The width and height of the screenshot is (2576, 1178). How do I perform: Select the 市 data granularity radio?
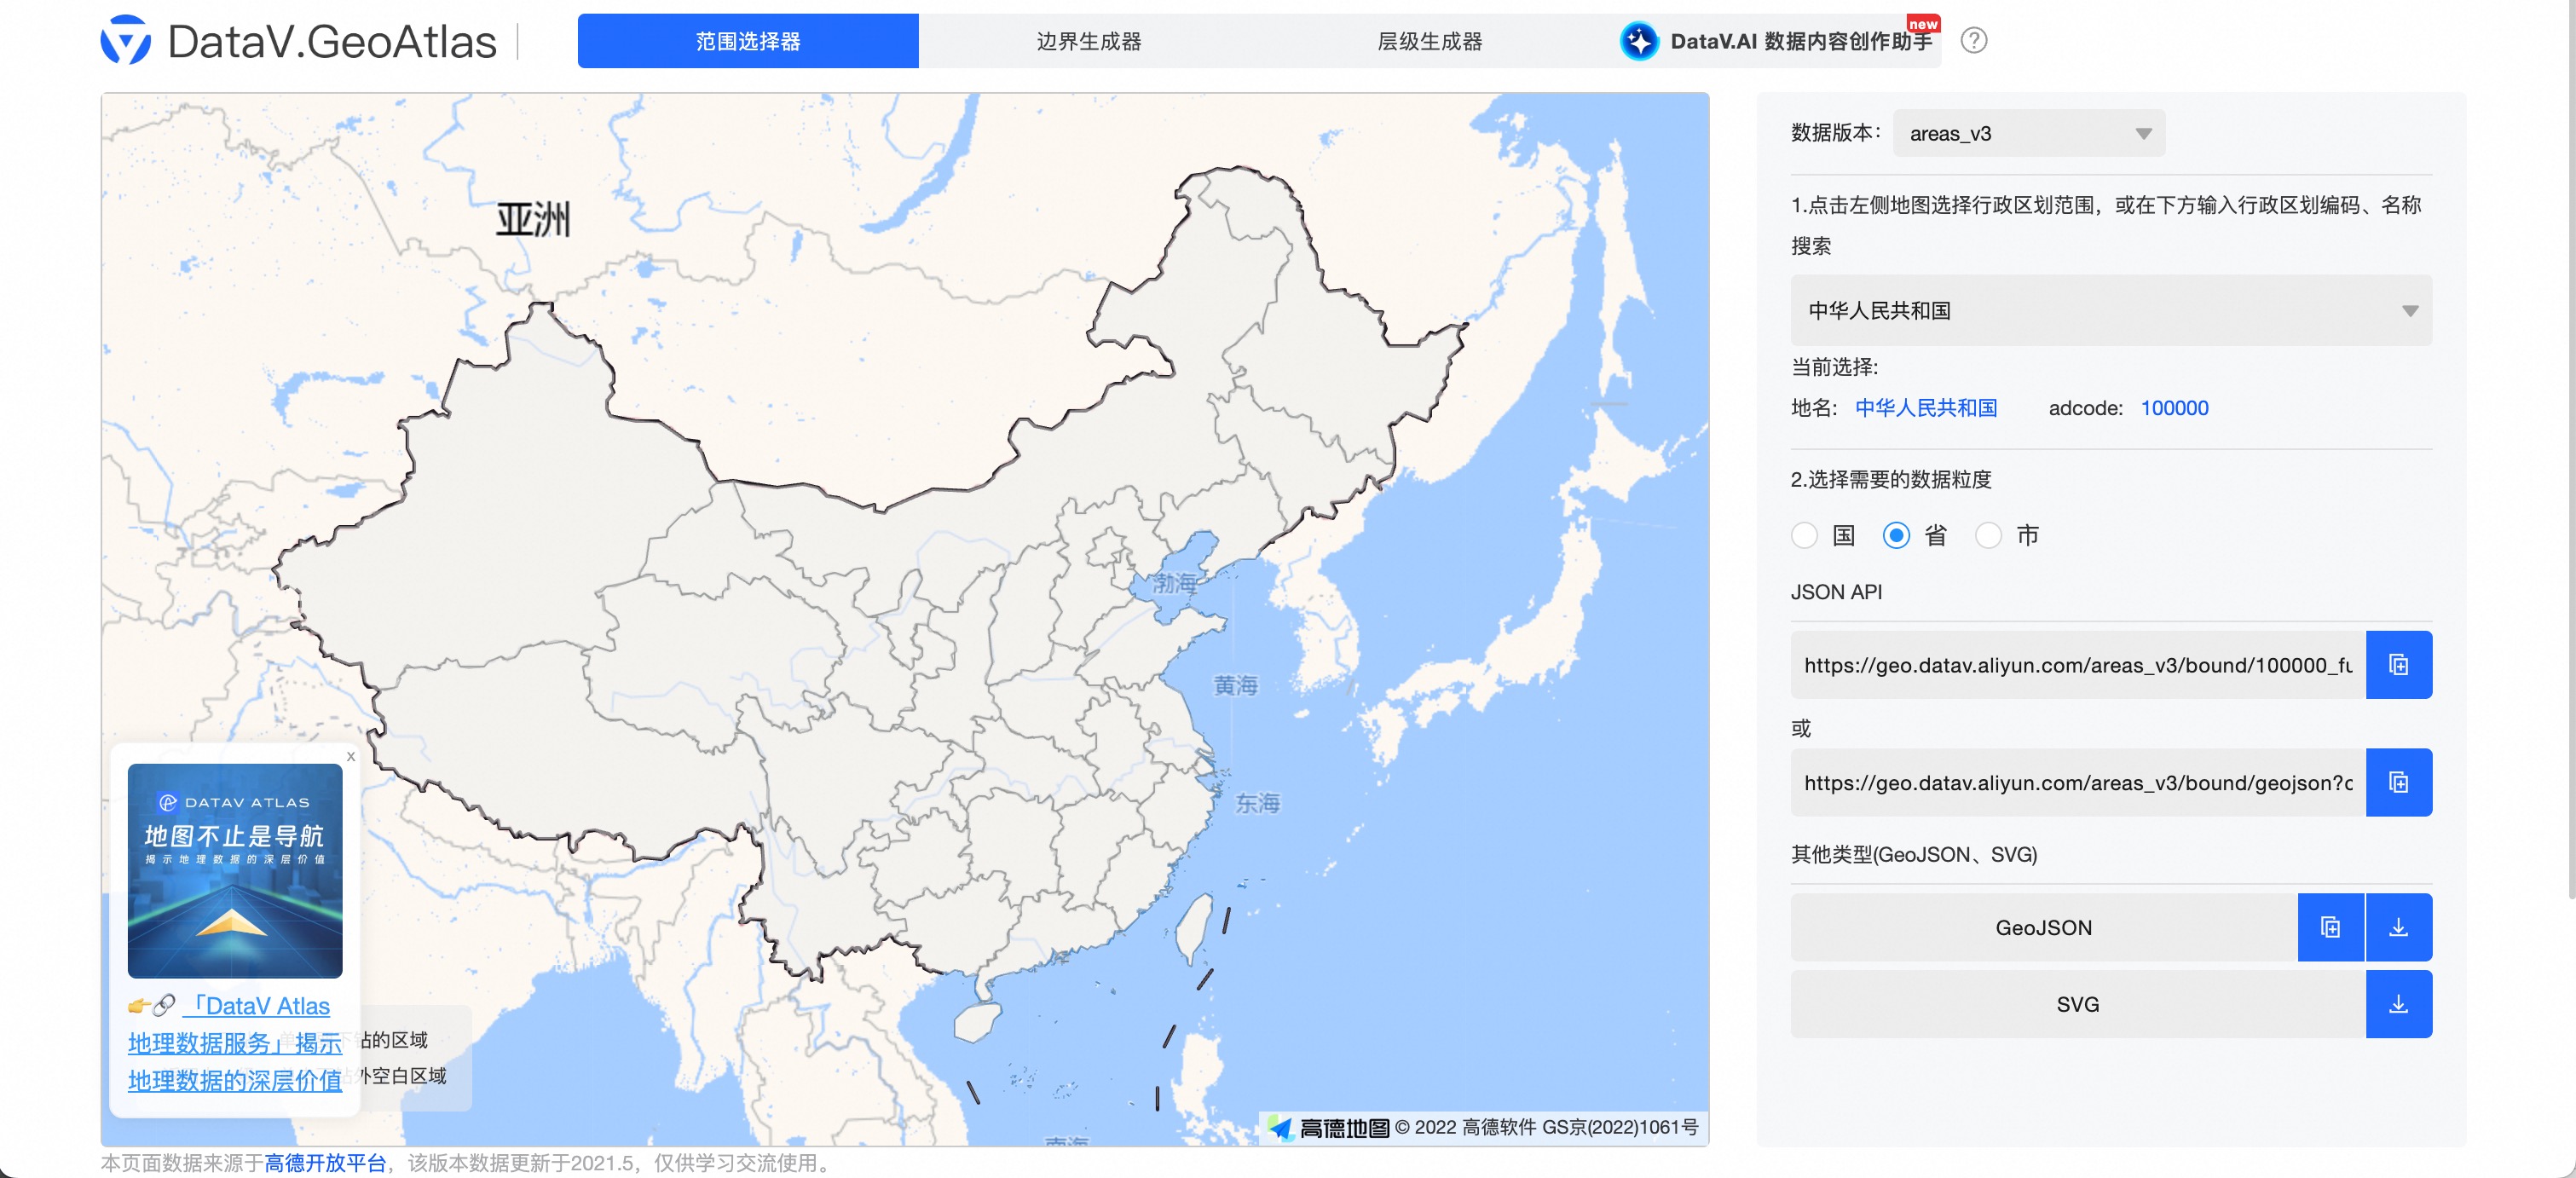[x=1987, y=536]
